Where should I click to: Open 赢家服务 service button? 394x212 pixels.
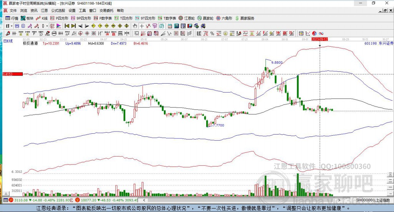[x=245, y=18]
